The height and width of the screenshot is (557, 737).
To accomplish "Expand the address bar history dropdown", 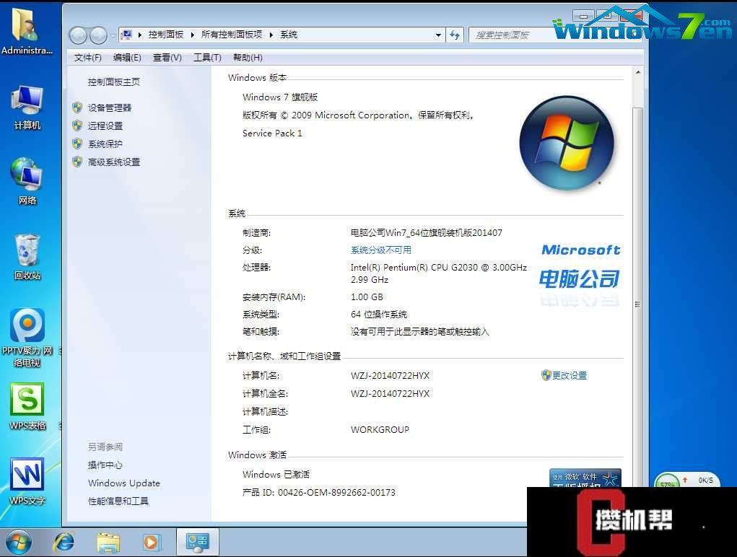I will pos(438,35).
